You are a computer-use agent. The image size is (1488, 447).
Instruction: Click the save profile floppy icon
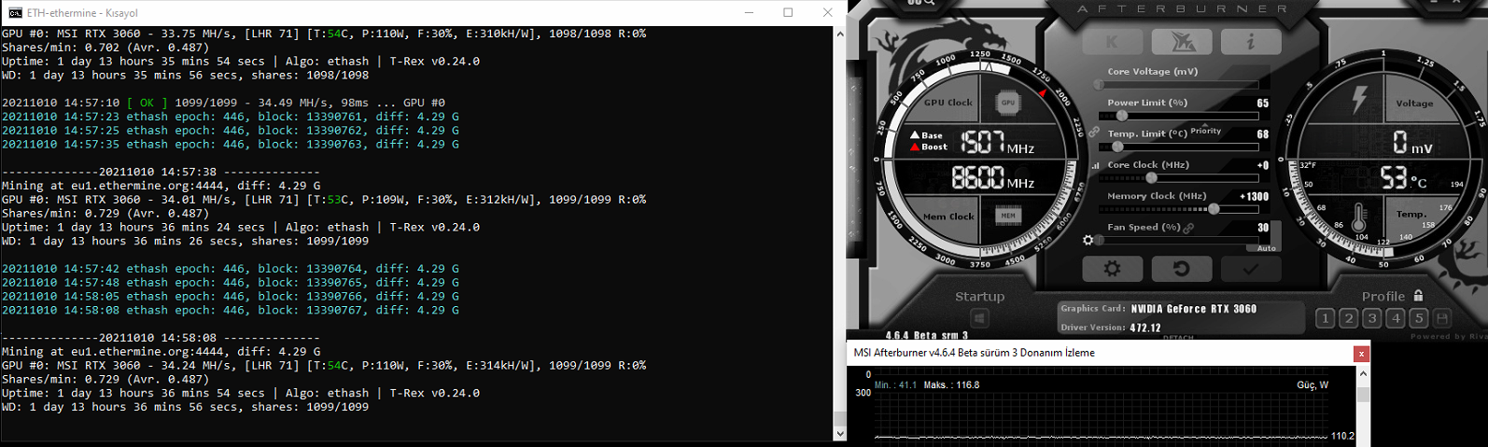(x=1442, y=318)
